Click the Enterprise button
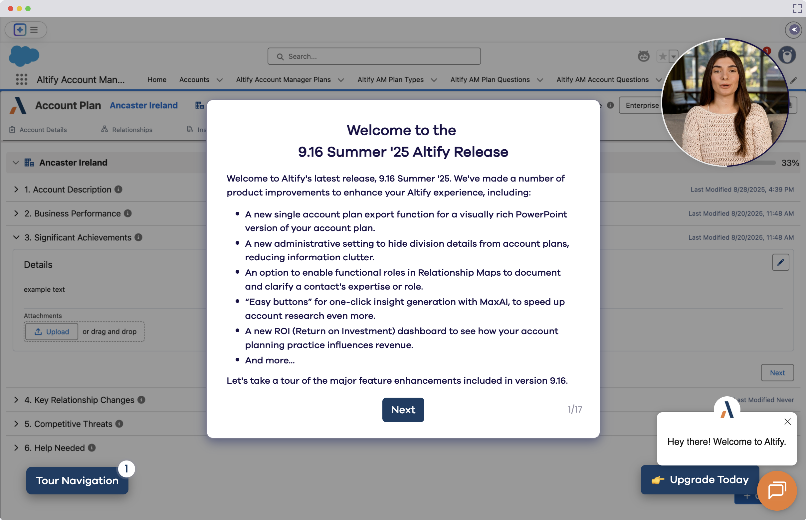 [642, 105]
